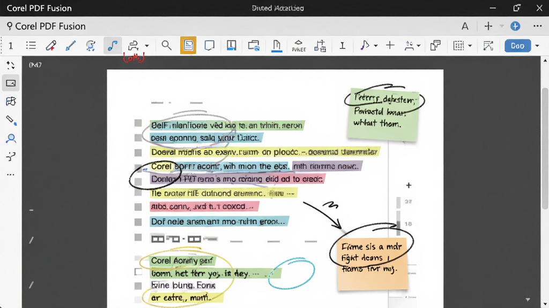Click the music note tool icon
This screenshot has width=549, height=308.
point(364,45)
